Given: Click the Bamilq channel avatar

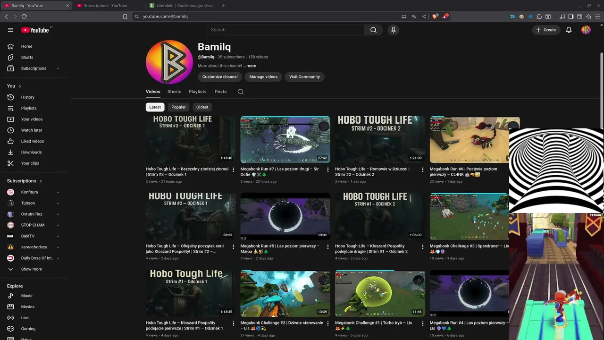Looking at the screenshot, I should point(169,62).
